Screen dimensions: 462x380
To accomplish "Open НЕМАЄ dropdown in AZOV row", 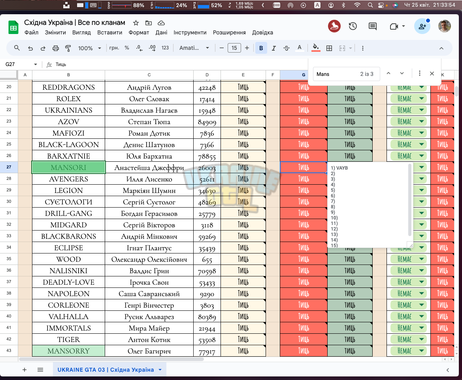I will pos(421,121).
